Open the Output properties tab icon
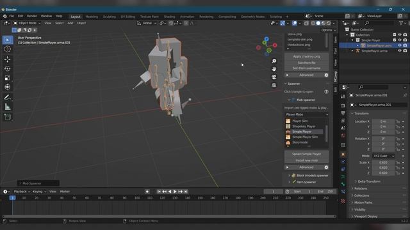The width and height of the screenshot is (410, 230). click(x=343, y=113)
